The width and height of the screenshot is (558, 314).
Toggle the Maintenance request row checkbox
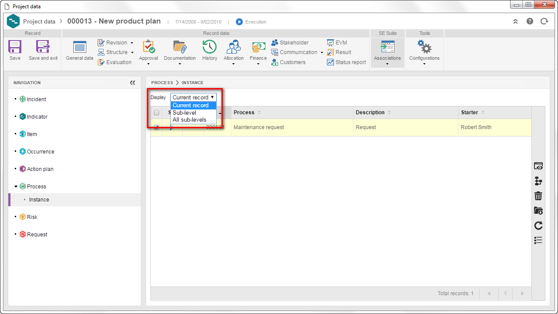pyautogui.click(x=157, y=127)
